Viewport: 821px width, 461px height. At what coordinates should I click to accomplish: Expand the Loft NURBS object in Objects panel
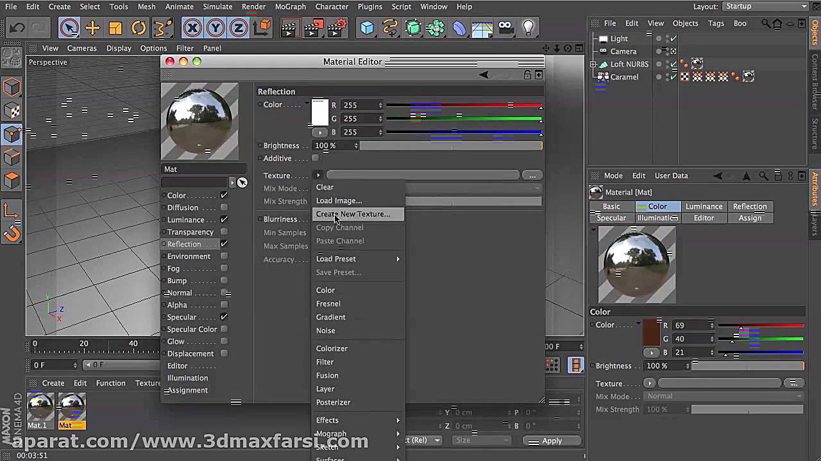click(593, 64)
